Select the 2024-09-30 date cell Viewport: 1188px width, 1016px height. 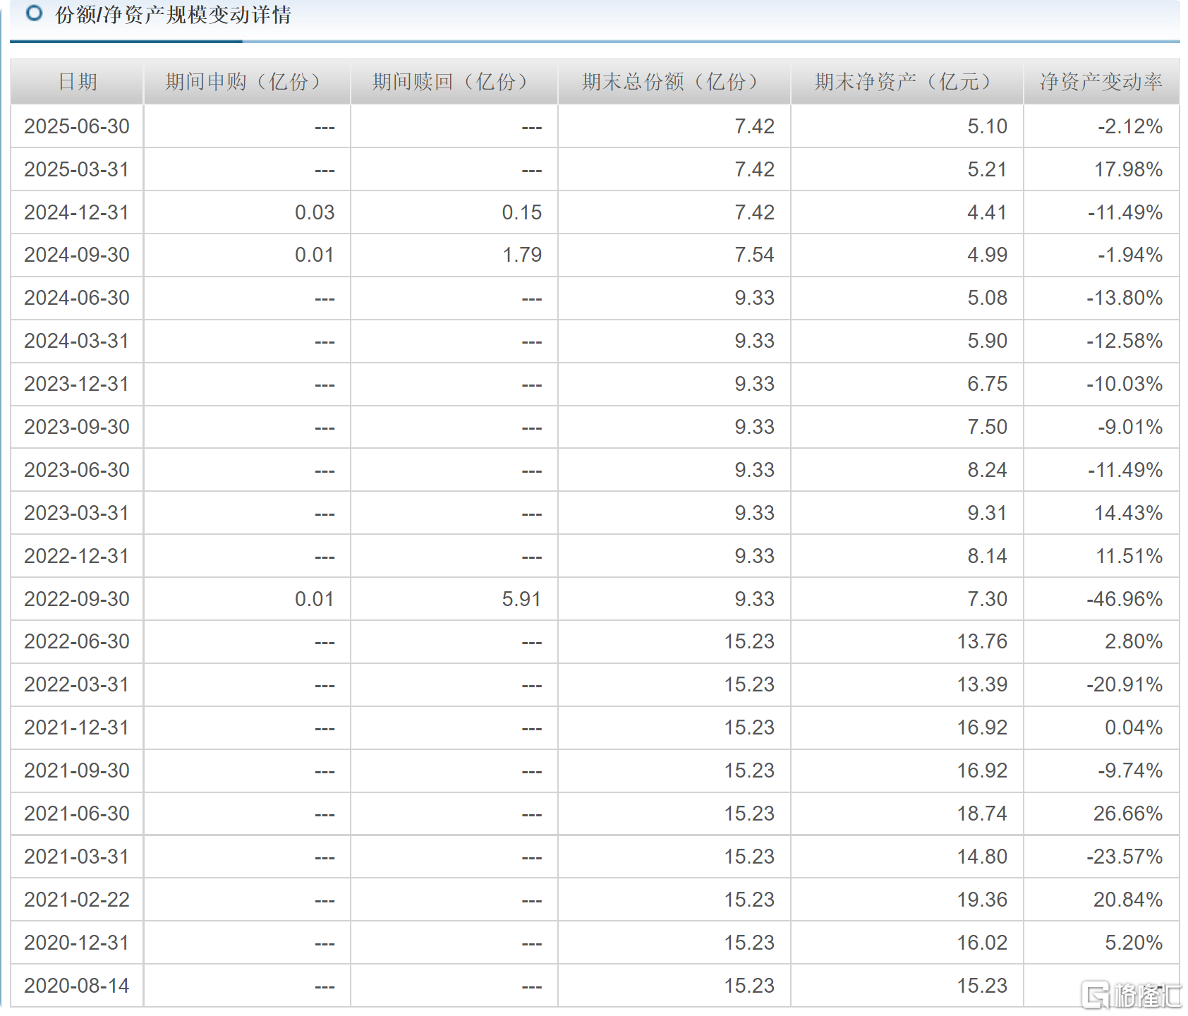77,255
